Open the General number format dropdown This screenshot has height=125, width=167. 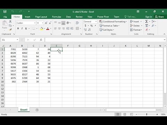click(x=96, y=22)
